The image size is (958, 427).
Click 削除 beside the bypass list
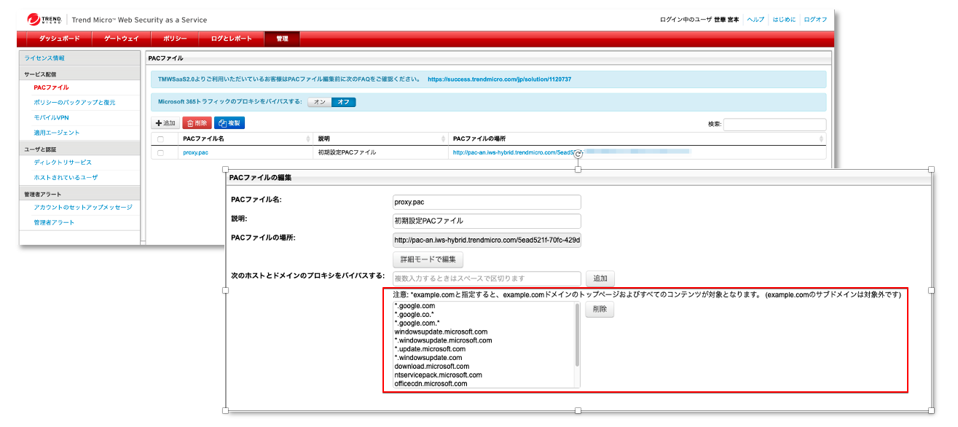pyautogui.click(x=600, y=310)
